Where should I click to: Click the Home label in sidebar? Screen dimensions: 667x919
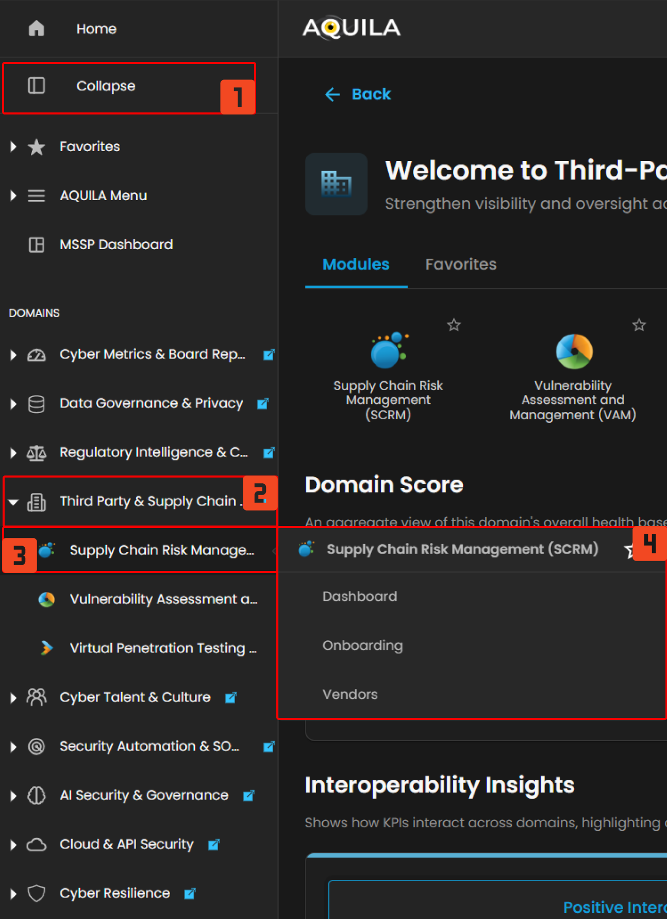(96, 29)
